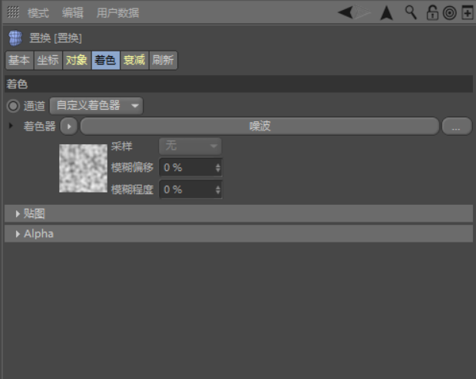The width and height of the screenshot is (476, 379).
Task: Switch to the 对象 tab
Action: [76, 61]
